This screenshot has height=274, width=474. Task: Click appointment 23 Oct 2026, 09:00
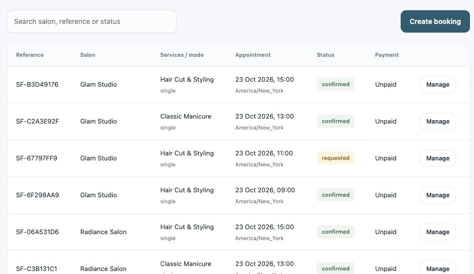point(265,190)
